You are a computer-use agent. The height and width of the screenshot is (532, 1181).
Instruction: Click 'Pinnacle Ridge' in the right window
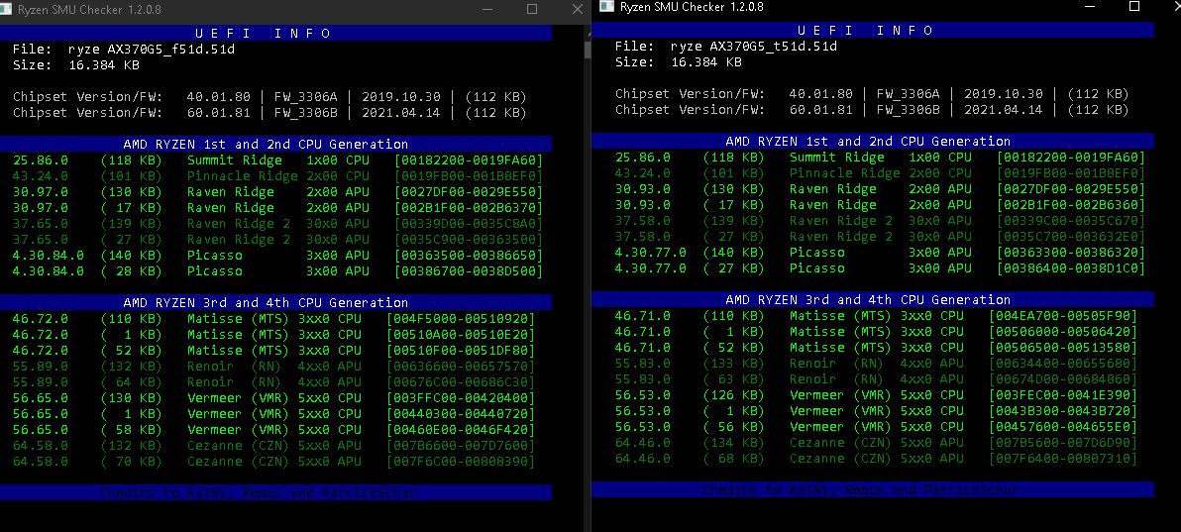point(844,172)
